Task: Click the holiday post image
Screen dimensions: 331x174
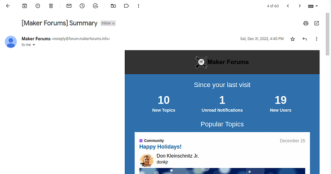Action: [x=222, y=171]
